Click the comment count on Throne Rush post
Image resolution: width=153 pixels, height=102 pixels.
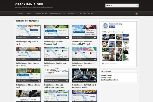(x=40, y=81)
